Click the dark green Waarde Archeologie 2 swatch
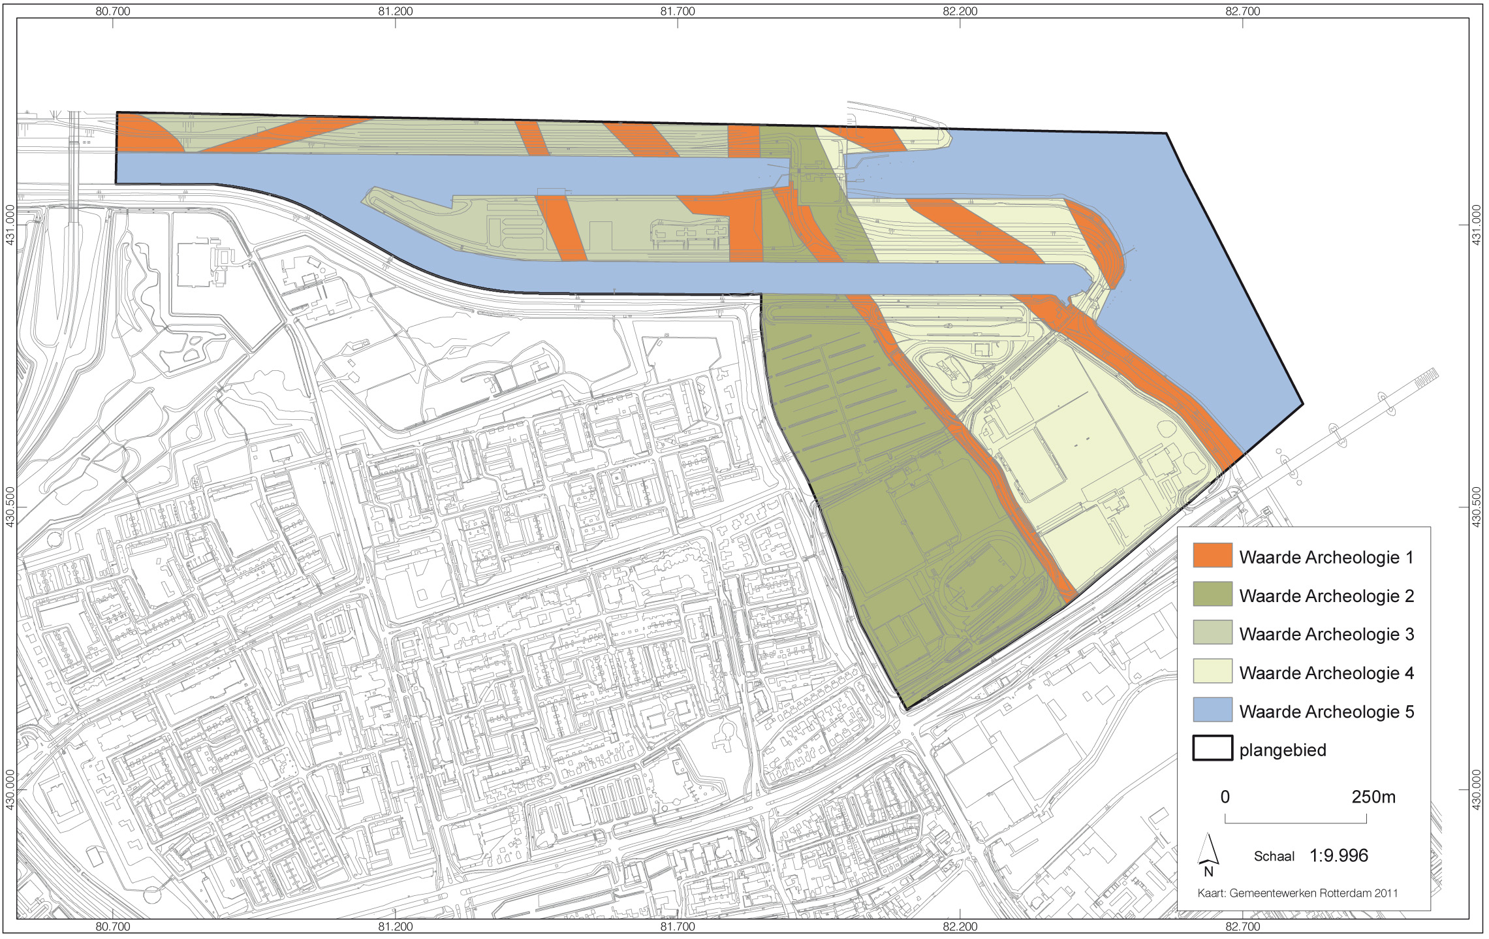This screenshot has height=939, width=1489. [1212, 594]
